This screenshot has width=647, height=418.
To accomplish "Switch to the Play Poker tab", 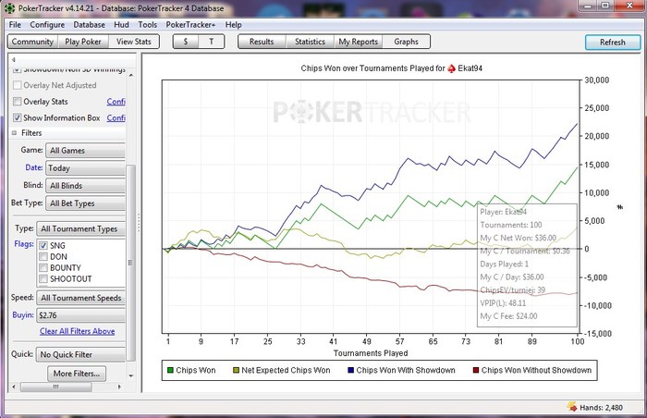I will click(x=83, y=42).
